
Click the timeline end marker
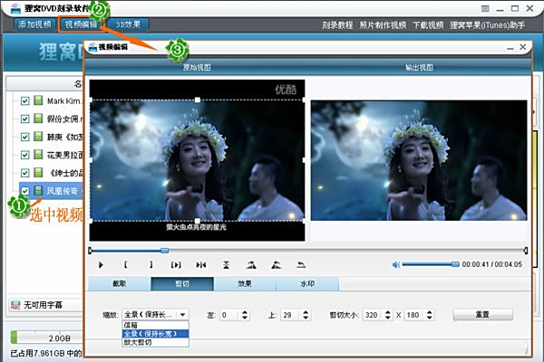pos(526,251)
